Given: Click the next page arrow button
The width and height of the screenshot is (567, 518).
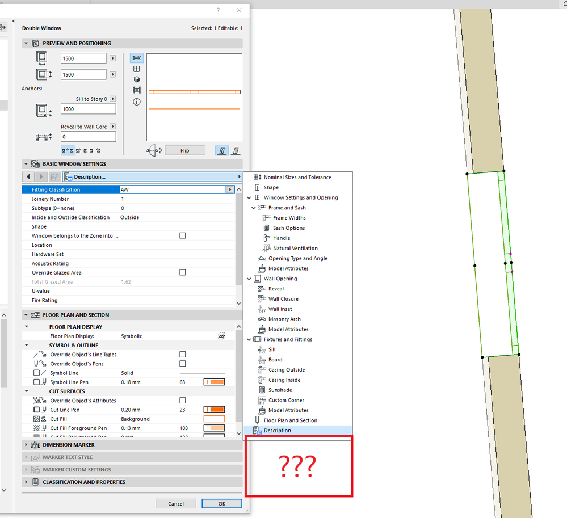Looking at the screenshot, I should click(x=41, y=177).
